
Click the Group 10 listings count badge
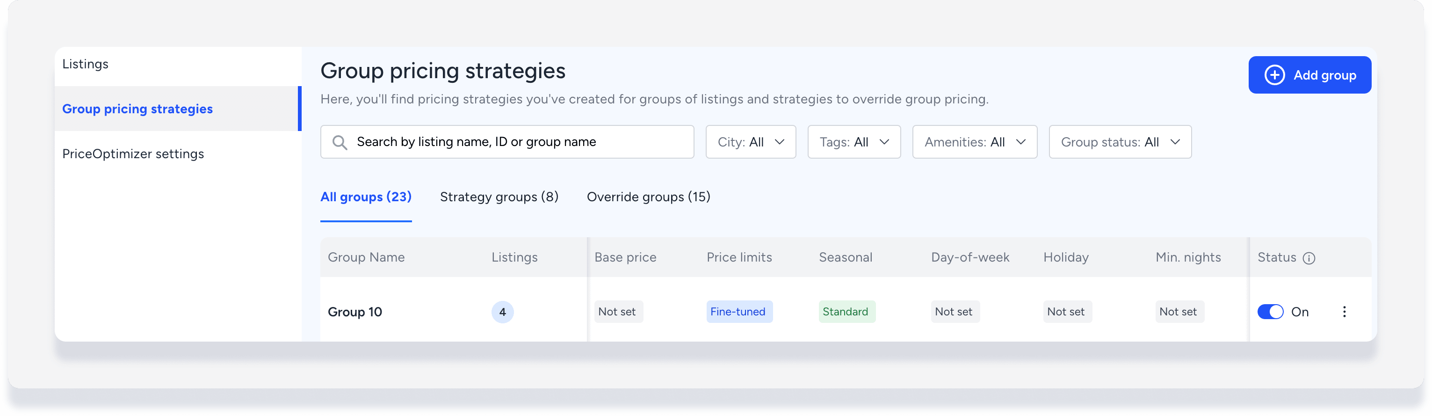(502, 312)
